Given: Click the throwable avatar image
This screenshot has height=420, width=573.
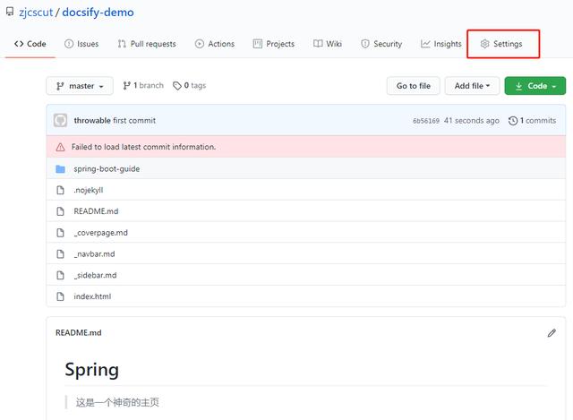Looking at the screenshot, I should pyautogui.click(x=60, y=120).
